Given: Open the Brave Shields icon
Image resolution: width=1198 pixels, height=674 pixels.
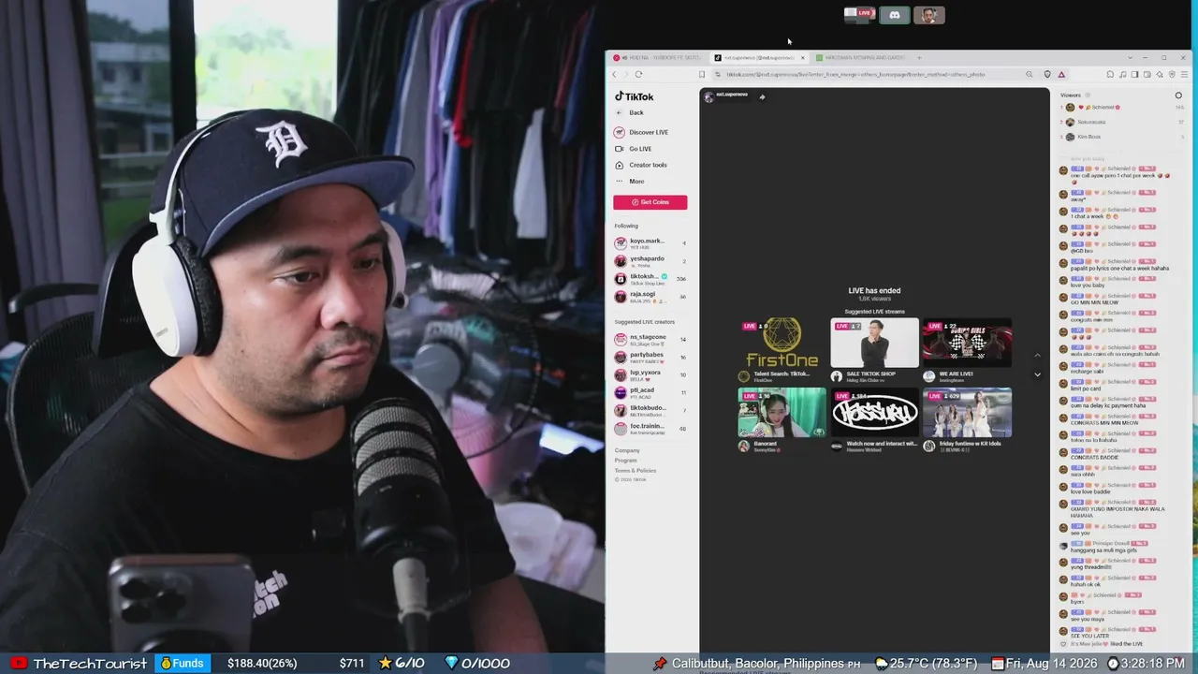Looking at the screenshot, I should coord(1047,74).
